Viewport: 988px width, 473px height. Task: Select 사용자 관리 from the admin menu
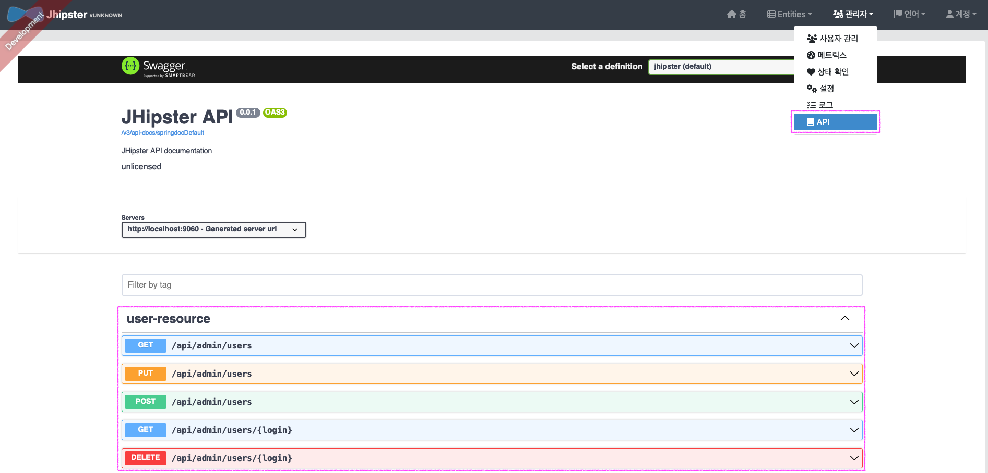tap(835, 39)
